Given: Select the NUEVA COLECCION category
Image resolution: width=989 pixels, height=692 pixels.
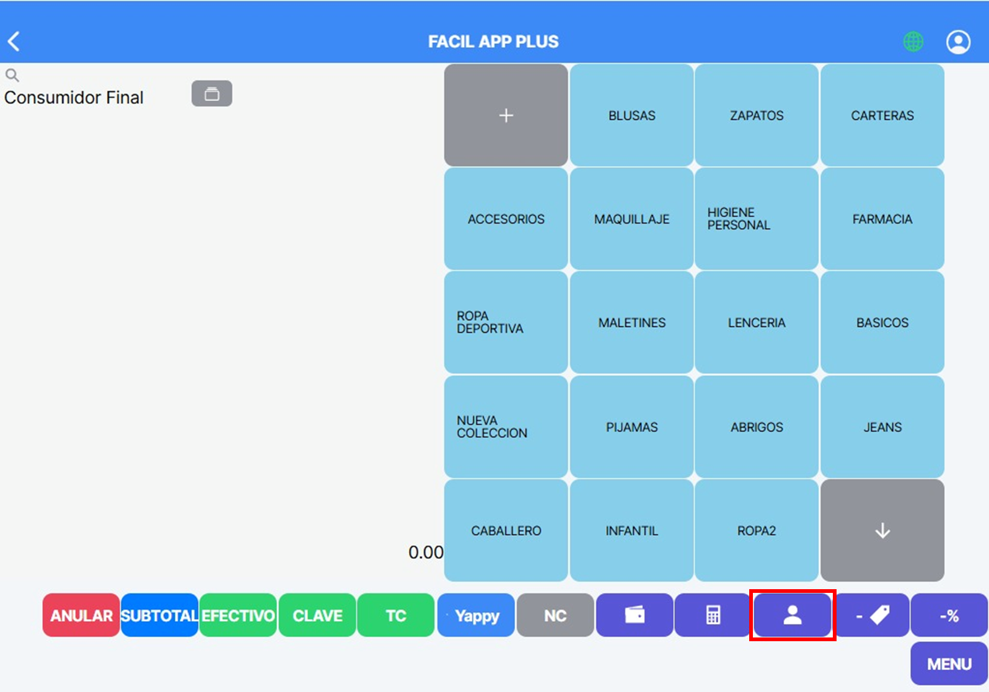Looking at the screenshot, I should tap(506, 427).
